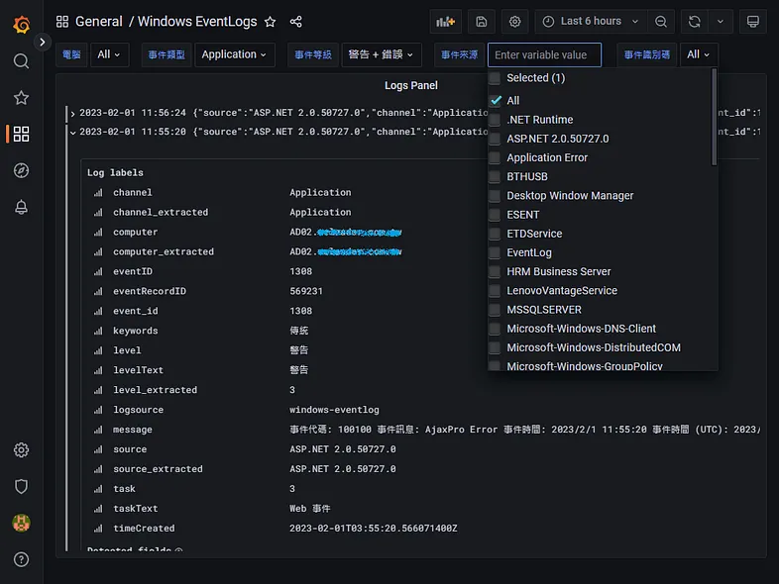Open the search dashboards icon
This screenshot has height=584, width=779.
(x=21, y=61)
